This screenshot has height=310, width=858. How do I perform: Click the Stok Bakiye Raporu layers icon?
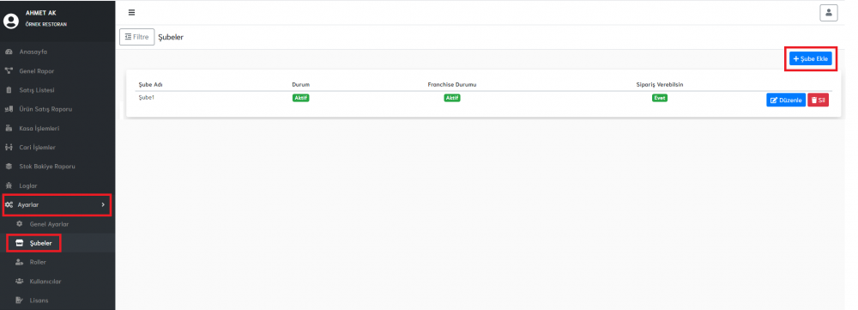[x=9, y=167]
